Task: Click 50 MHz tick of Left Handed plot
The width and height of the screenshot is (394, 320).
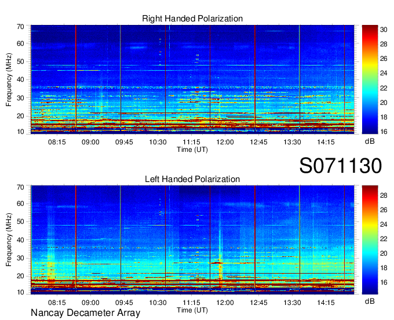Action: (x=20, y=221)
